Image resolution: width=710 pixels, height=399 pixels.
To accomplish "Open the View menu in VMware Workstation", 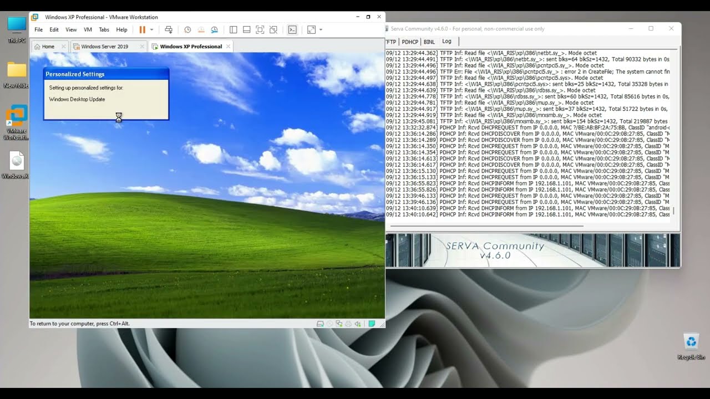I will (x=71, y=30).
